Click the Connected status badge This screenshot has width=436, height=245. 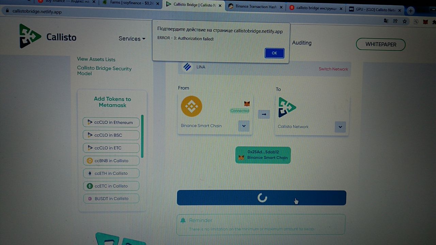240,111
